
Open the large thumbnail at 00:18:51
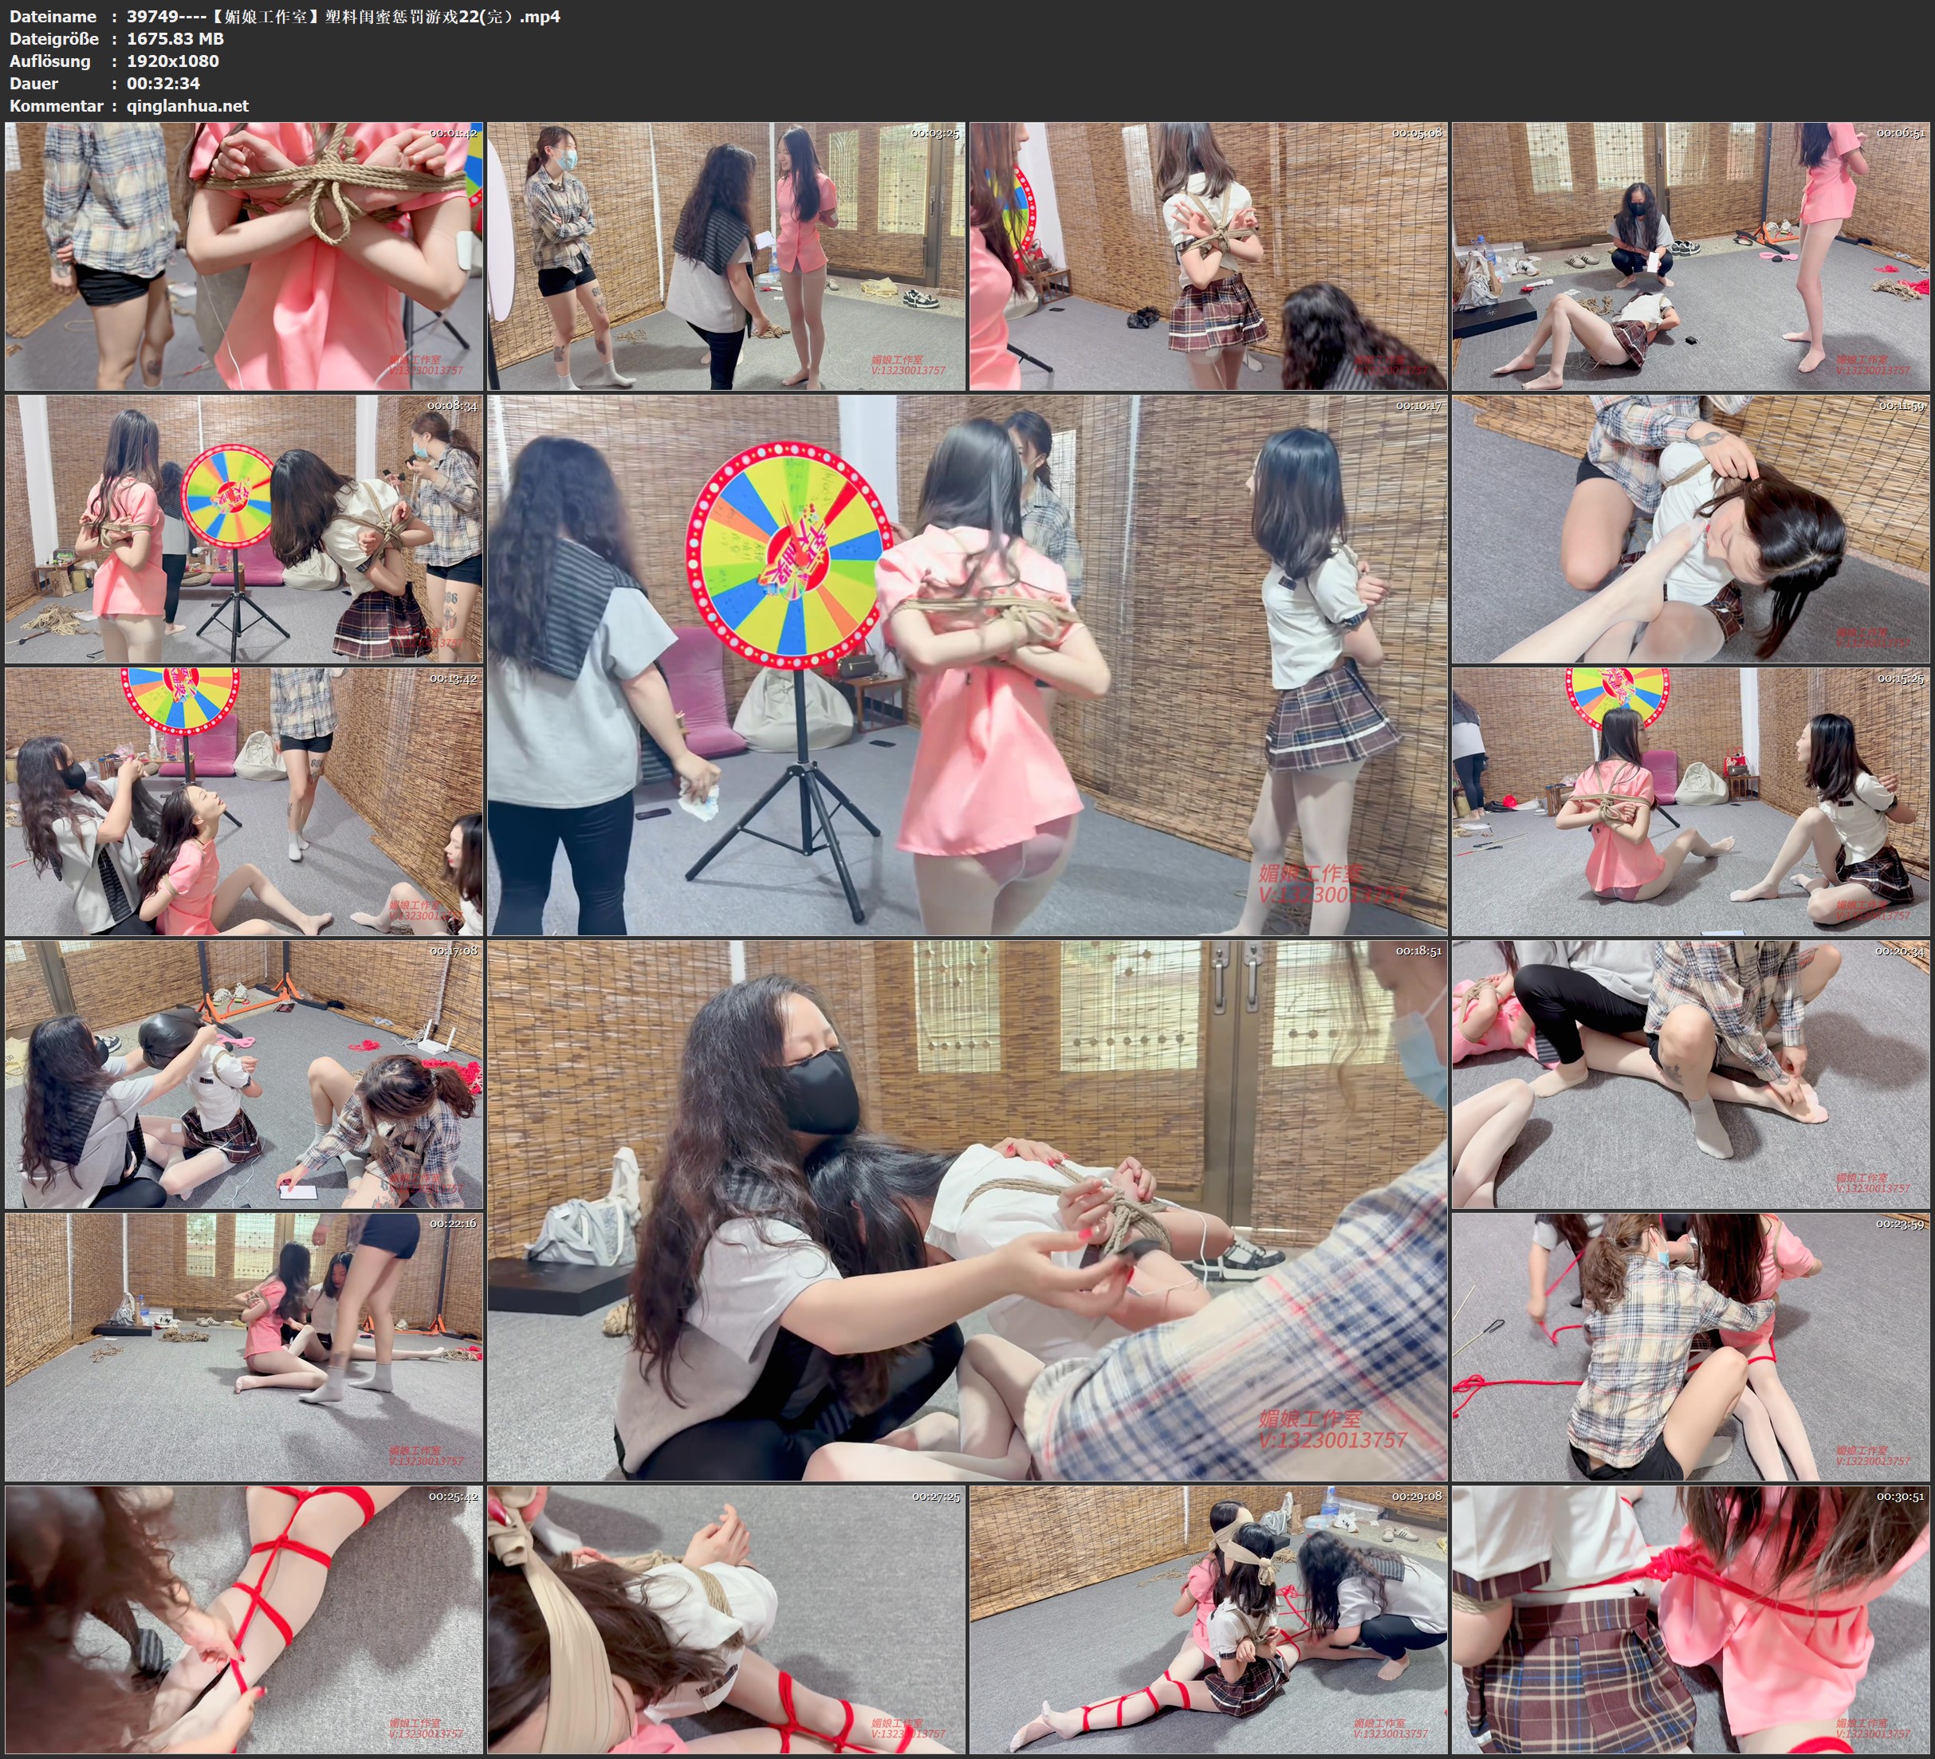click(x=966, y=1210)
